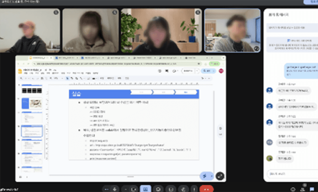Screen dimensions: 318x192
Task: Click the 테마 theme button in toolbar
Action: coord(120,78)
